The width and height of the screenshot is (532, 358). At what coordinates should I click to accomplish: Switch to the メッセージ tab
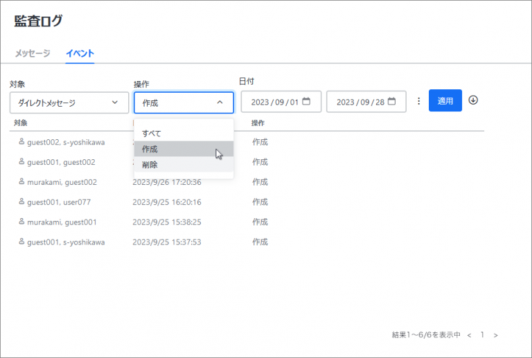(33, 53)
